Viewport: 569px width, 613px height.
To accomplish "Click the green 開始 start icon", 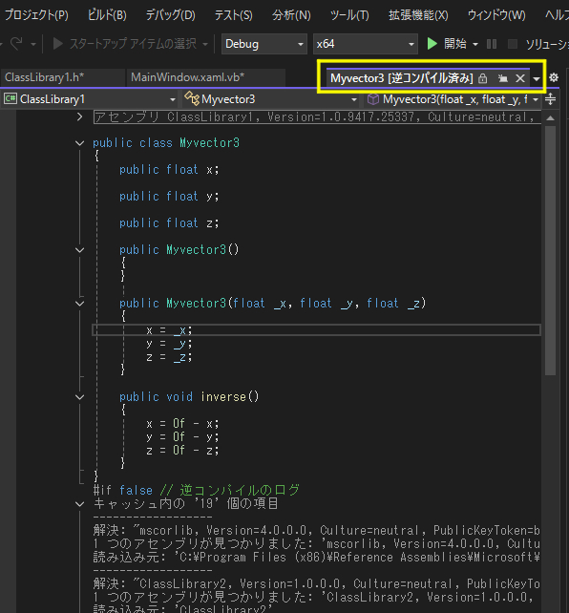I will [432, 43].
